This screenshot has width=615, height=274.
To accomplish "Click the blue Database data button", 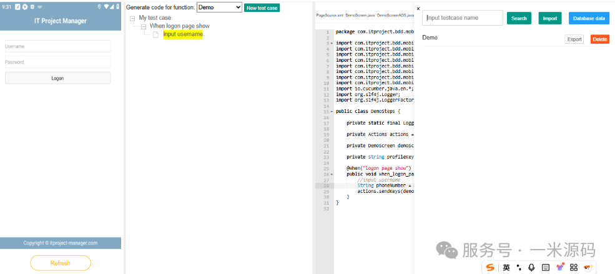I will (589, 19).
